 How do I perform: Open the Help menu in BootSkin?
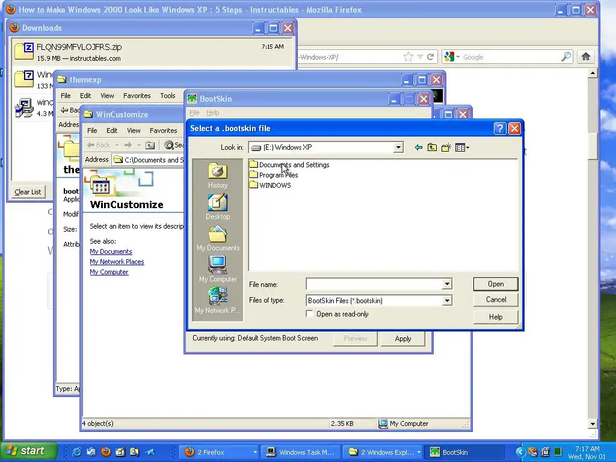(x=212, y=112)
